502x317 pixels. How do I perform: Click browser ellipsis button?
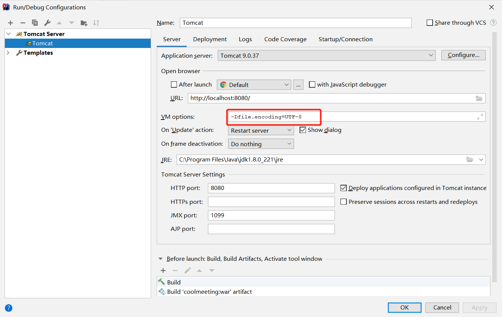coord(298,85)
